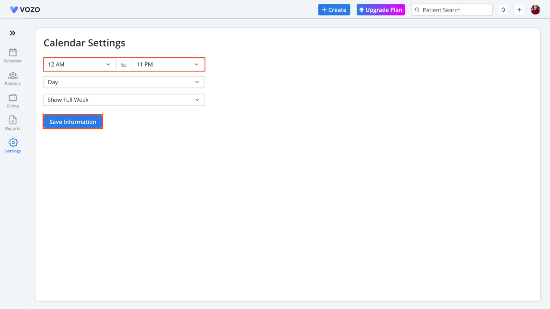Expand the Day view dropdown

(124, 82)
